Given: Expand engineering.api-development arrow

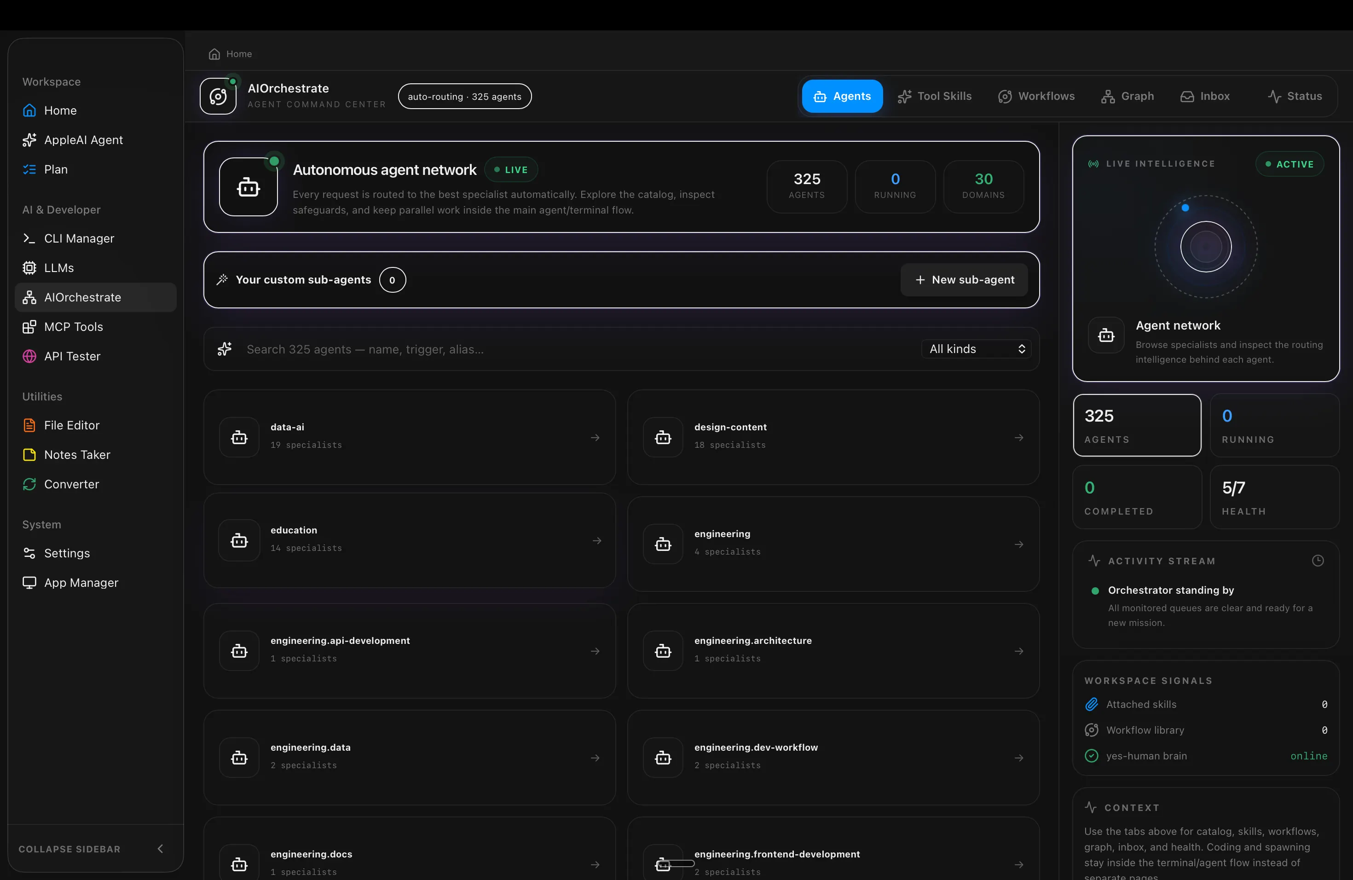Looking at the screenshot, I should pyautogui.click(x=595, y=651).
